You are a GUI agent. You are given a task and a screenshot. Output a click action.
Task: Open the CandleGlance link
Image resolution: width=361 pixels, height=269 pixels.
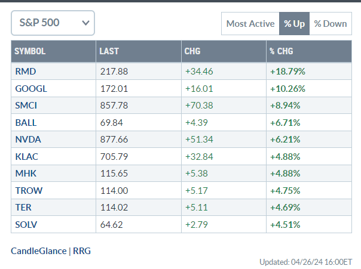coord(39,251)
